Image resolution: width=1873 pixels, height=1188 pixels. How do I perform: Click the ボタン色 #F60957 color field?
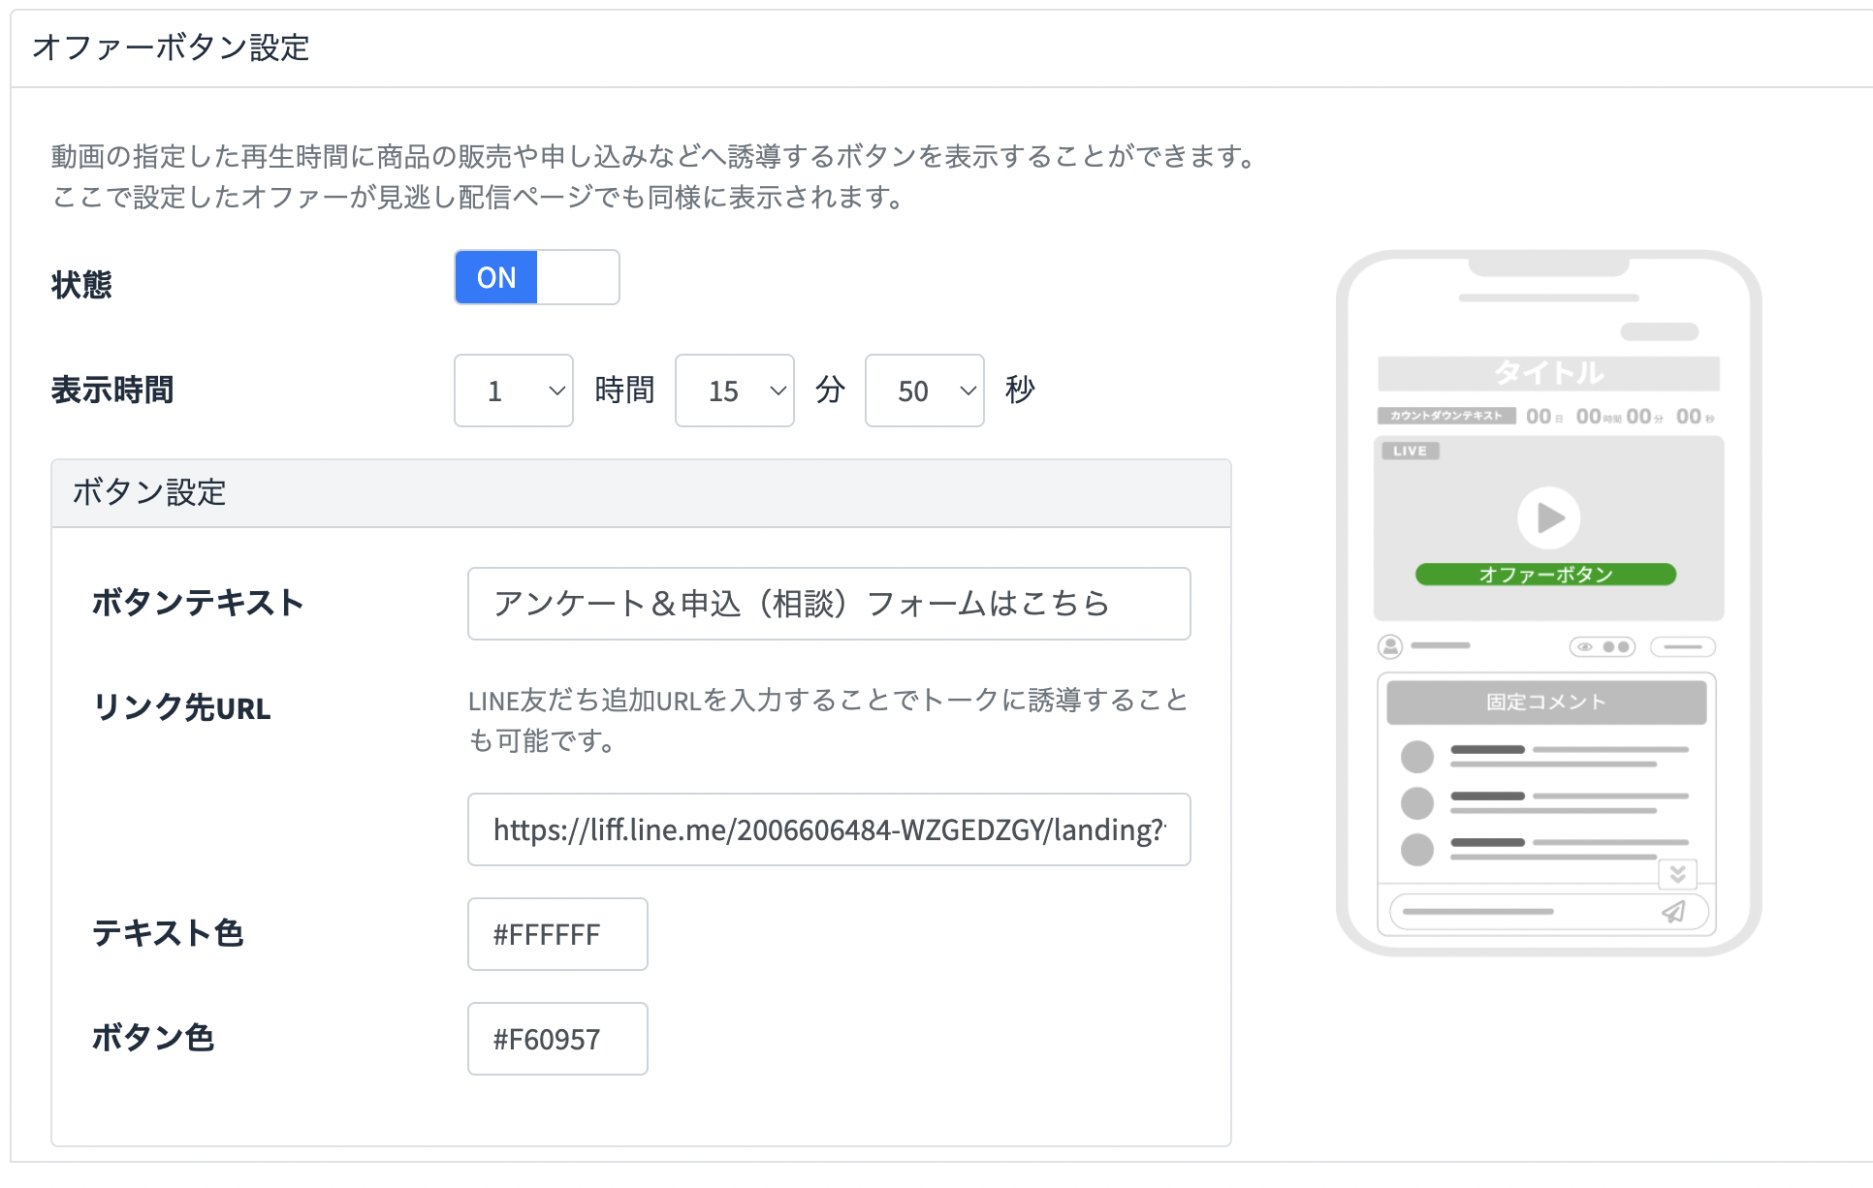coord(557,1039)
